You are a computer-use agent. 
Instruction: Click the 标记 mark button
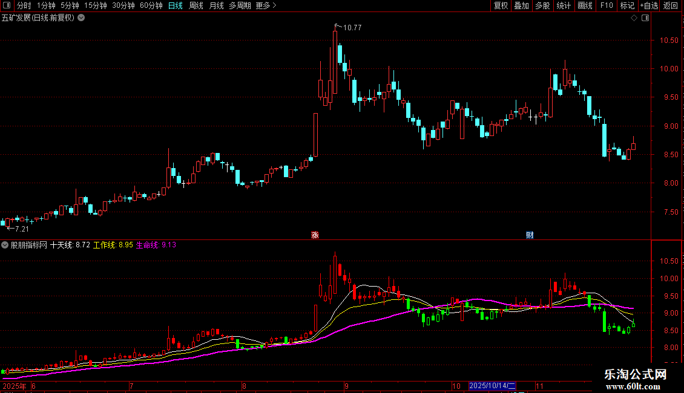point(627,5)
